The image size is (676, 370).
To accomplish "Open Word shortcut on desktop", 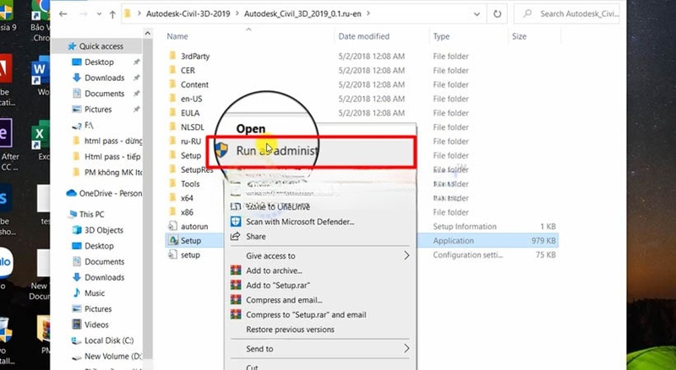I will click(x=41, y=76).
